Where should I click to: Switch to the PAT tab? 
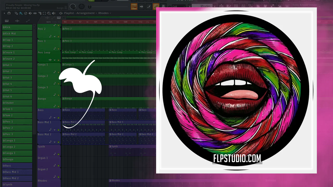click(x=59, y=22)
